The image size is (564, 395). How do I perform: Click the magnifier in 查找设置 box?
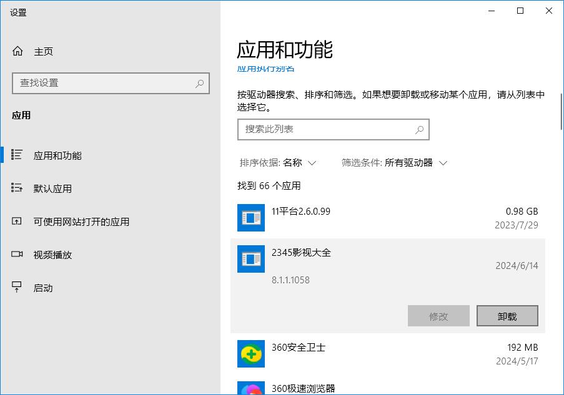pos(200,84)
